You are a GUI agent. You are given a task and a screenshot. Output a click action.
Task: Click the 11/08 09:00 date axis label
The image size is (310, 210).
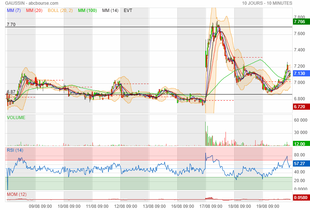point(97,206)
